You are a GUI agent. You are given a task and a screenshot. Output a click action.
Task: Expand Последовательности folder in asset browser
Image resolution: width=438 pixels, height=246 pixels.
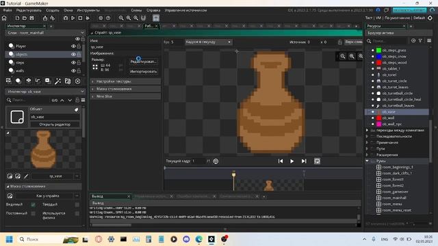[368, 137]
